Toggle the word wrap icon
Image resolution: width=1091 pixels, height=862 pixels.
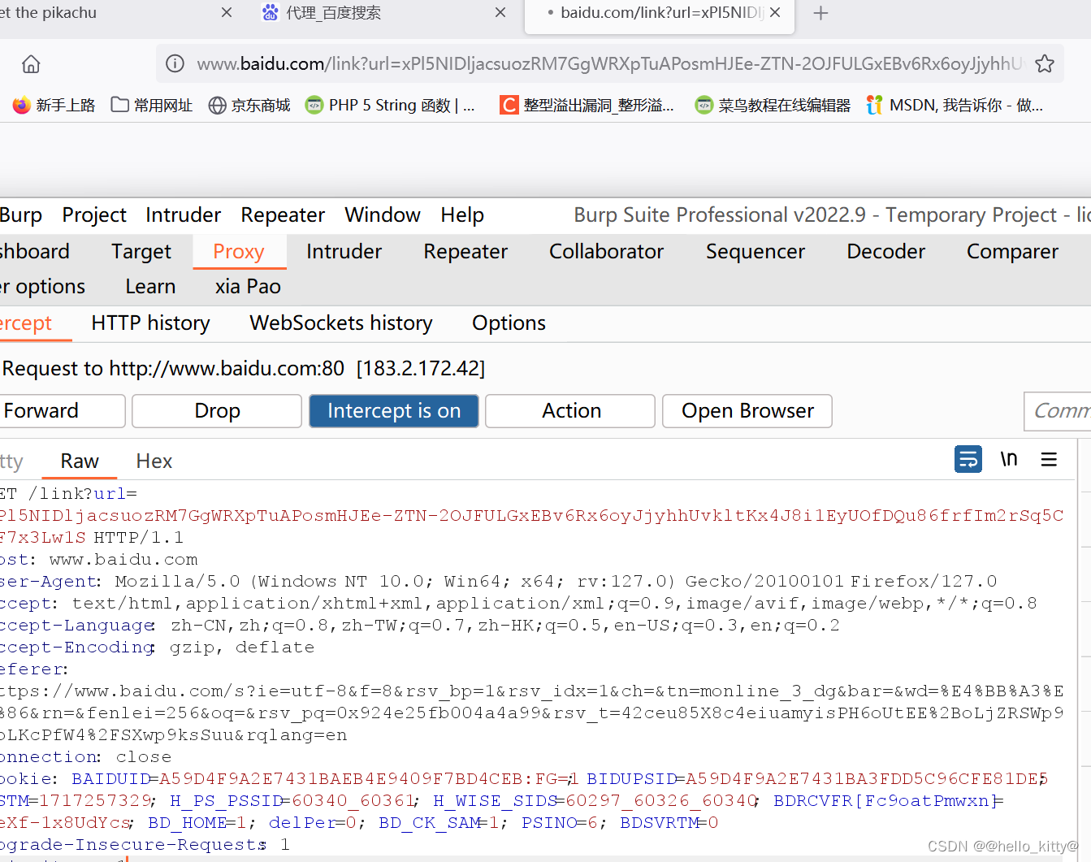point(968,459)
